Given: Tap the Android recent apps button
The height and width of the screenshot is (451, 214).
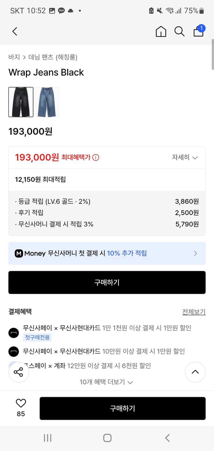Looking at the screenshot, I should (48, 438).
